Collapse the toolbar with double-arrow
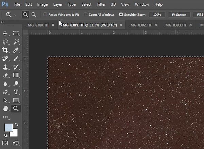 point(2,22)
